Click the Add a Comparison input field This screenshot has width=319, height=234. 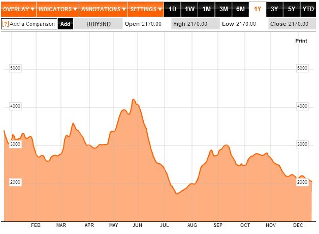pos(32,24)
